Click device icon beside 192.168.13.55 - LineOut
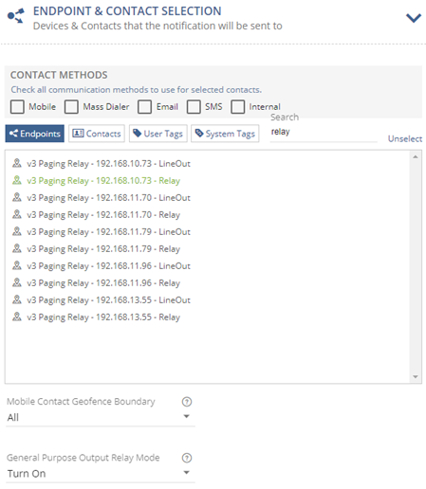Viewport: 426px width, 489px height. coord(17,299)
